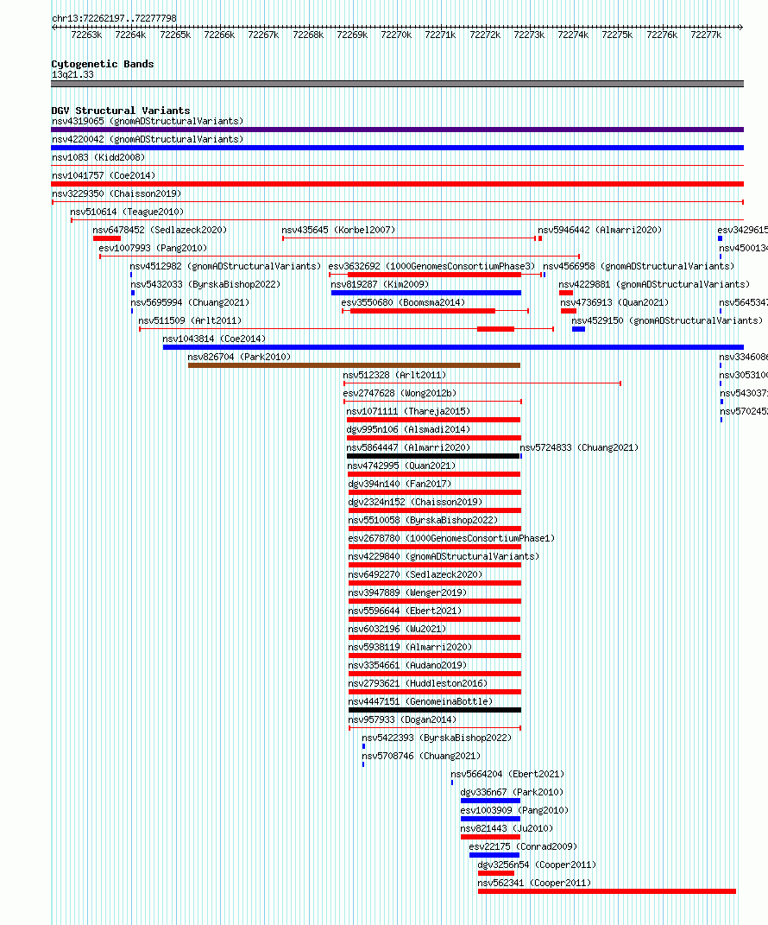The image size is (768, 925).
Task: Click the nsv6478452 (Sedlazeck2020) label
Action: click(160, 230)
